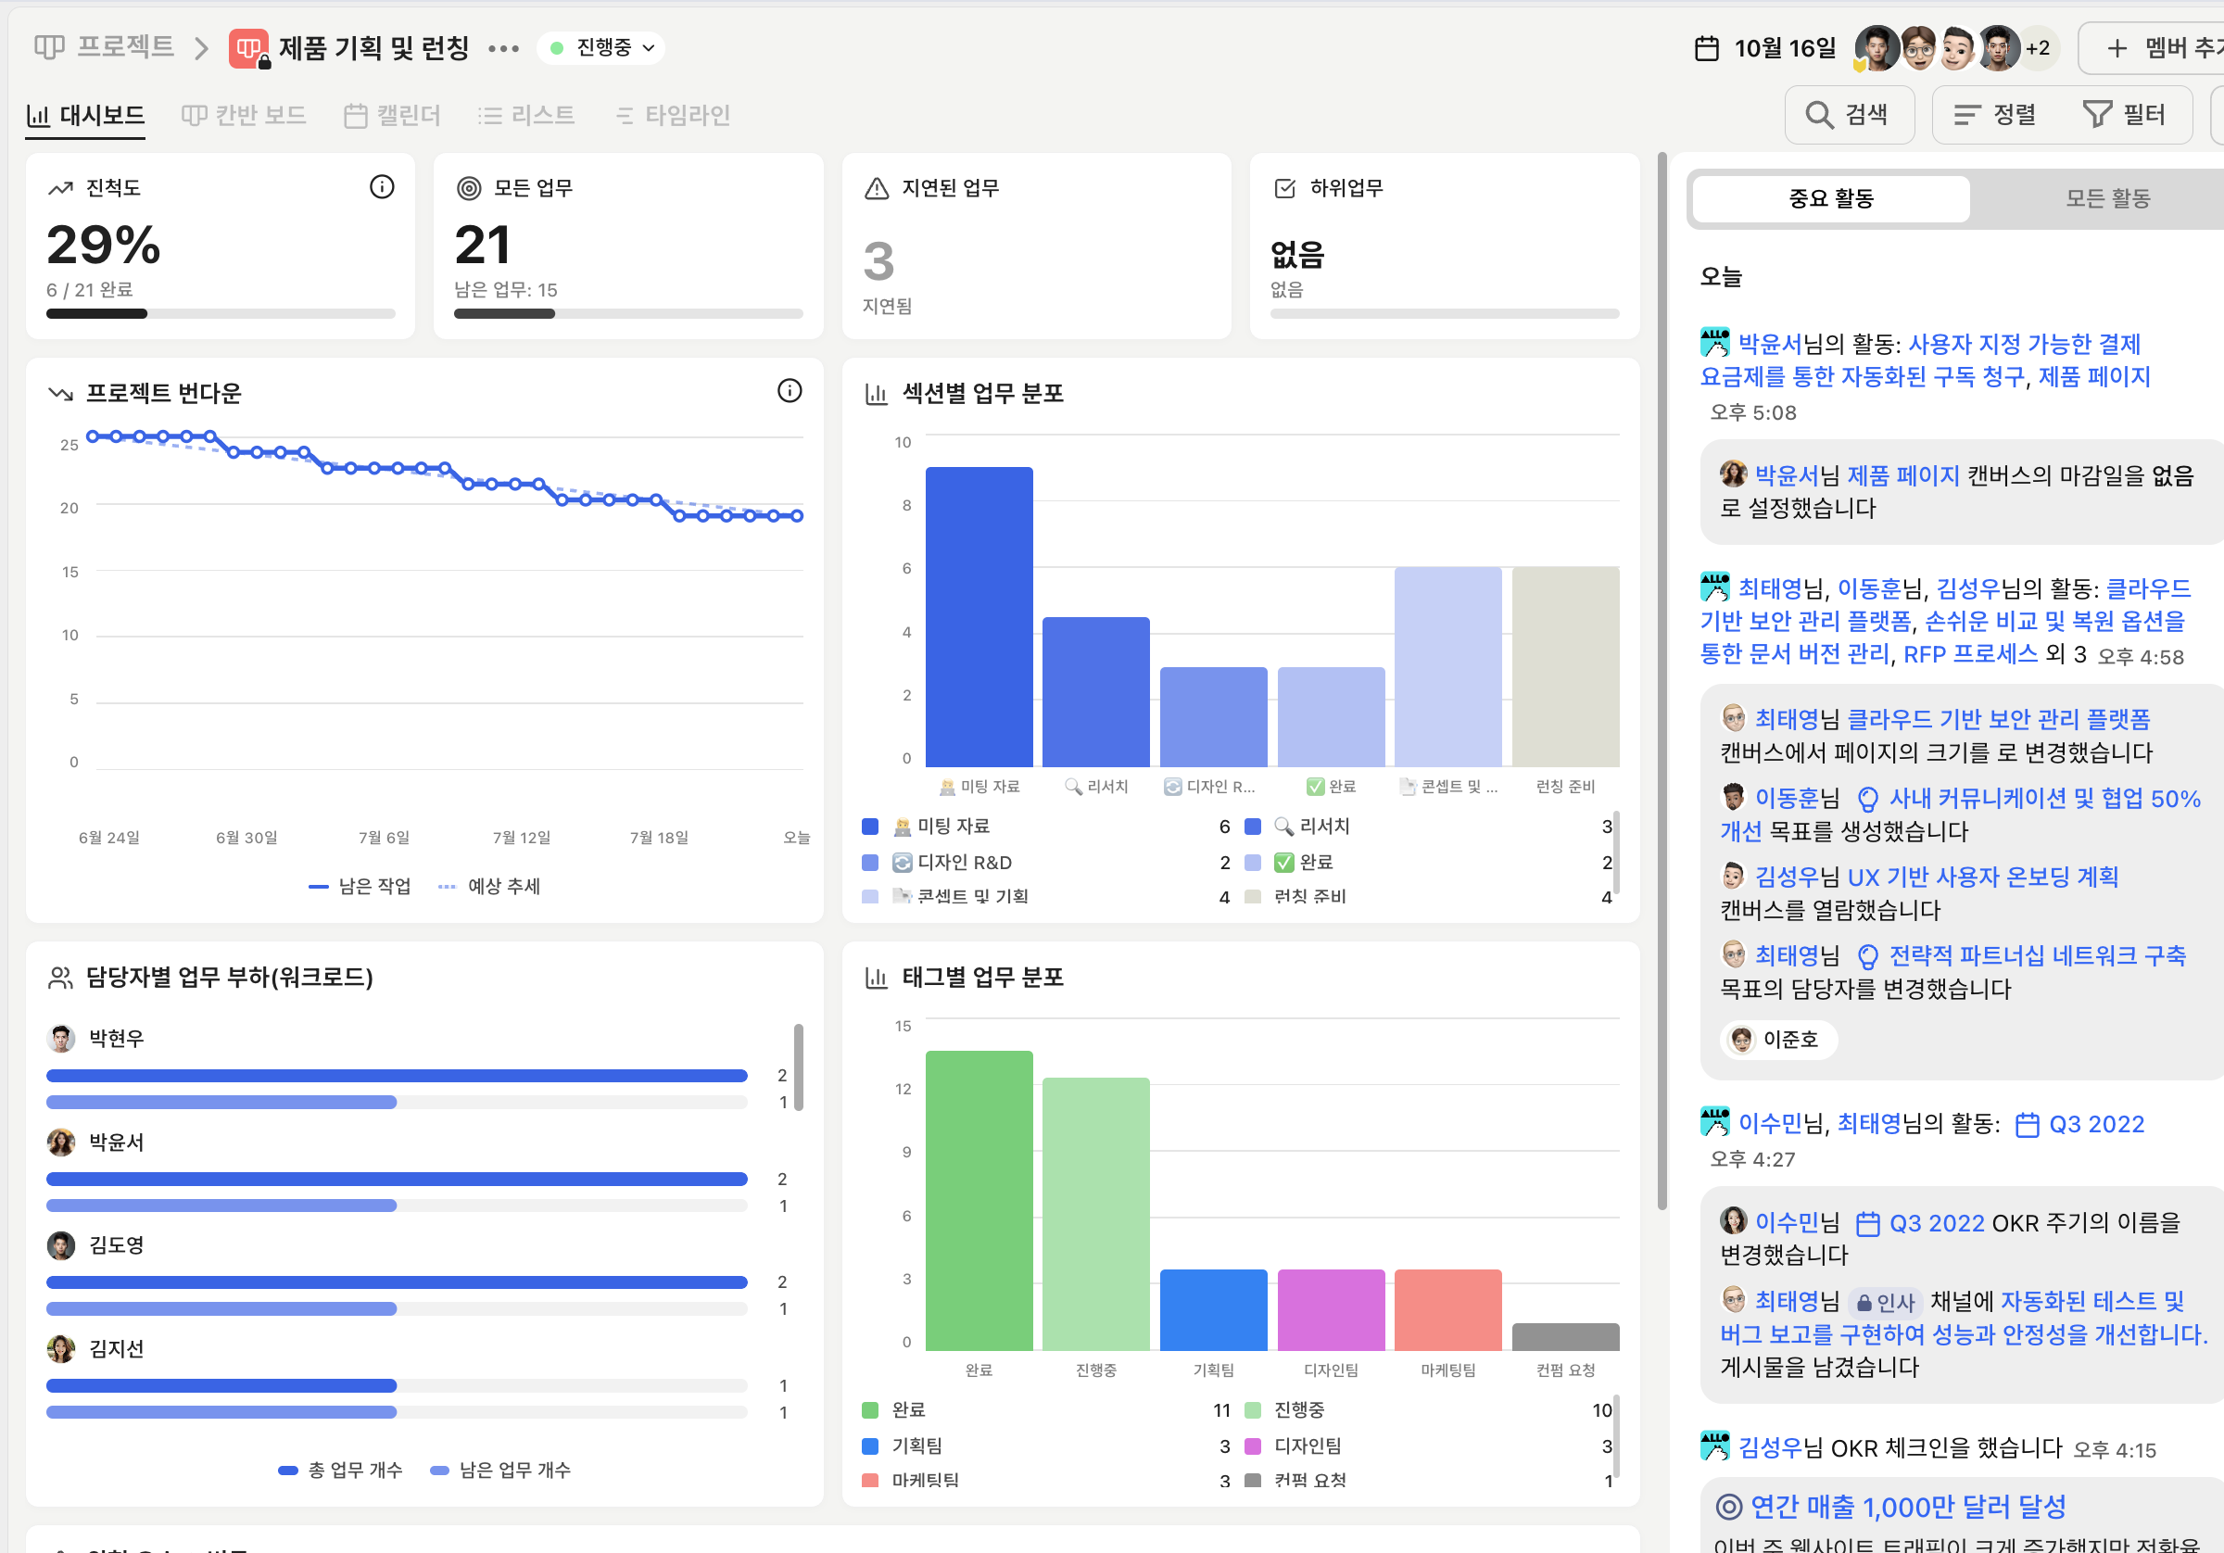Open the Q3 2022 link

(x=2095, y=1124)
